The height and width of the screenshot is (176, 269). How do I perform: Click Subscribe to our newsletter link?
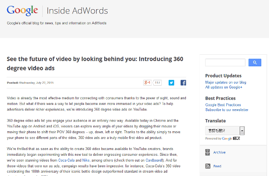(227, 110)
